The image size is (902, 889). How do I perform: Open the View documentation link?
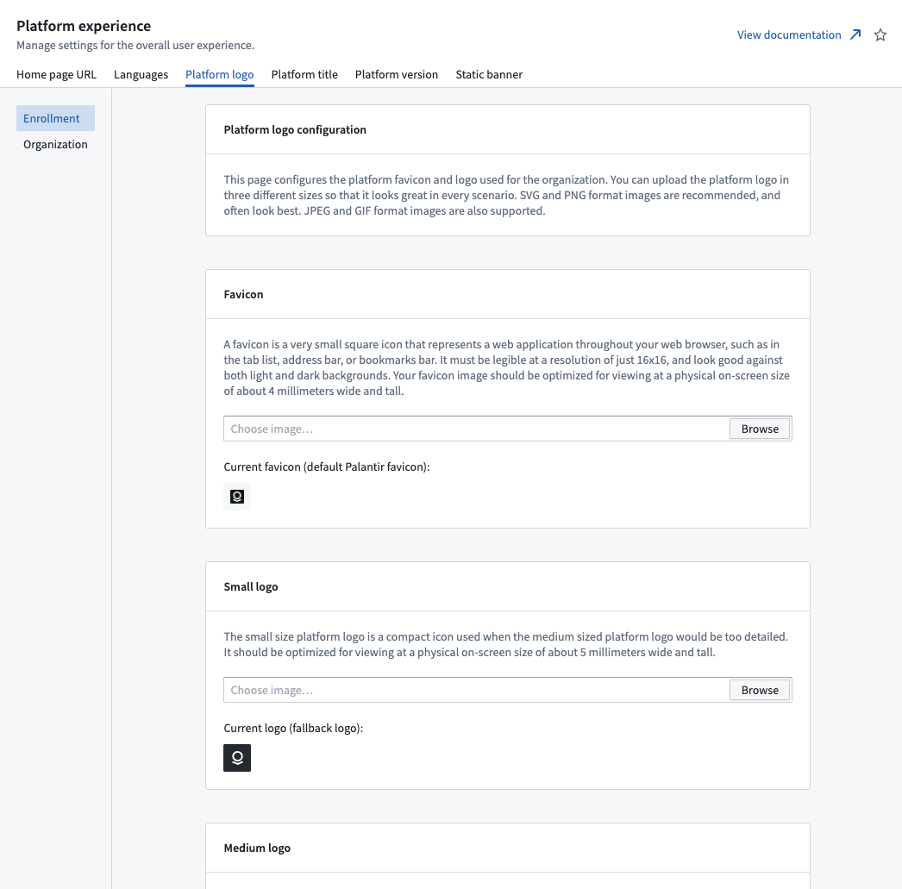coord(788,34)
